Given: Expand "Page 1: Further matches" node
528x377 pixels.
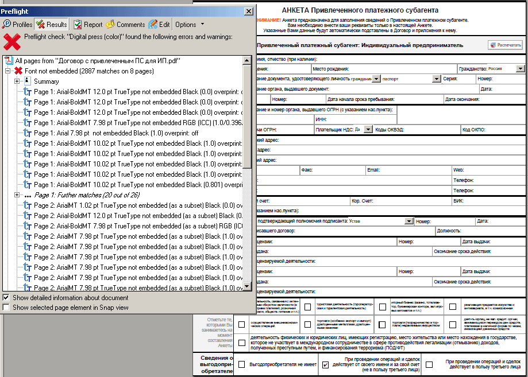Looking at the screenshot, I should click(x=17, y=195).
